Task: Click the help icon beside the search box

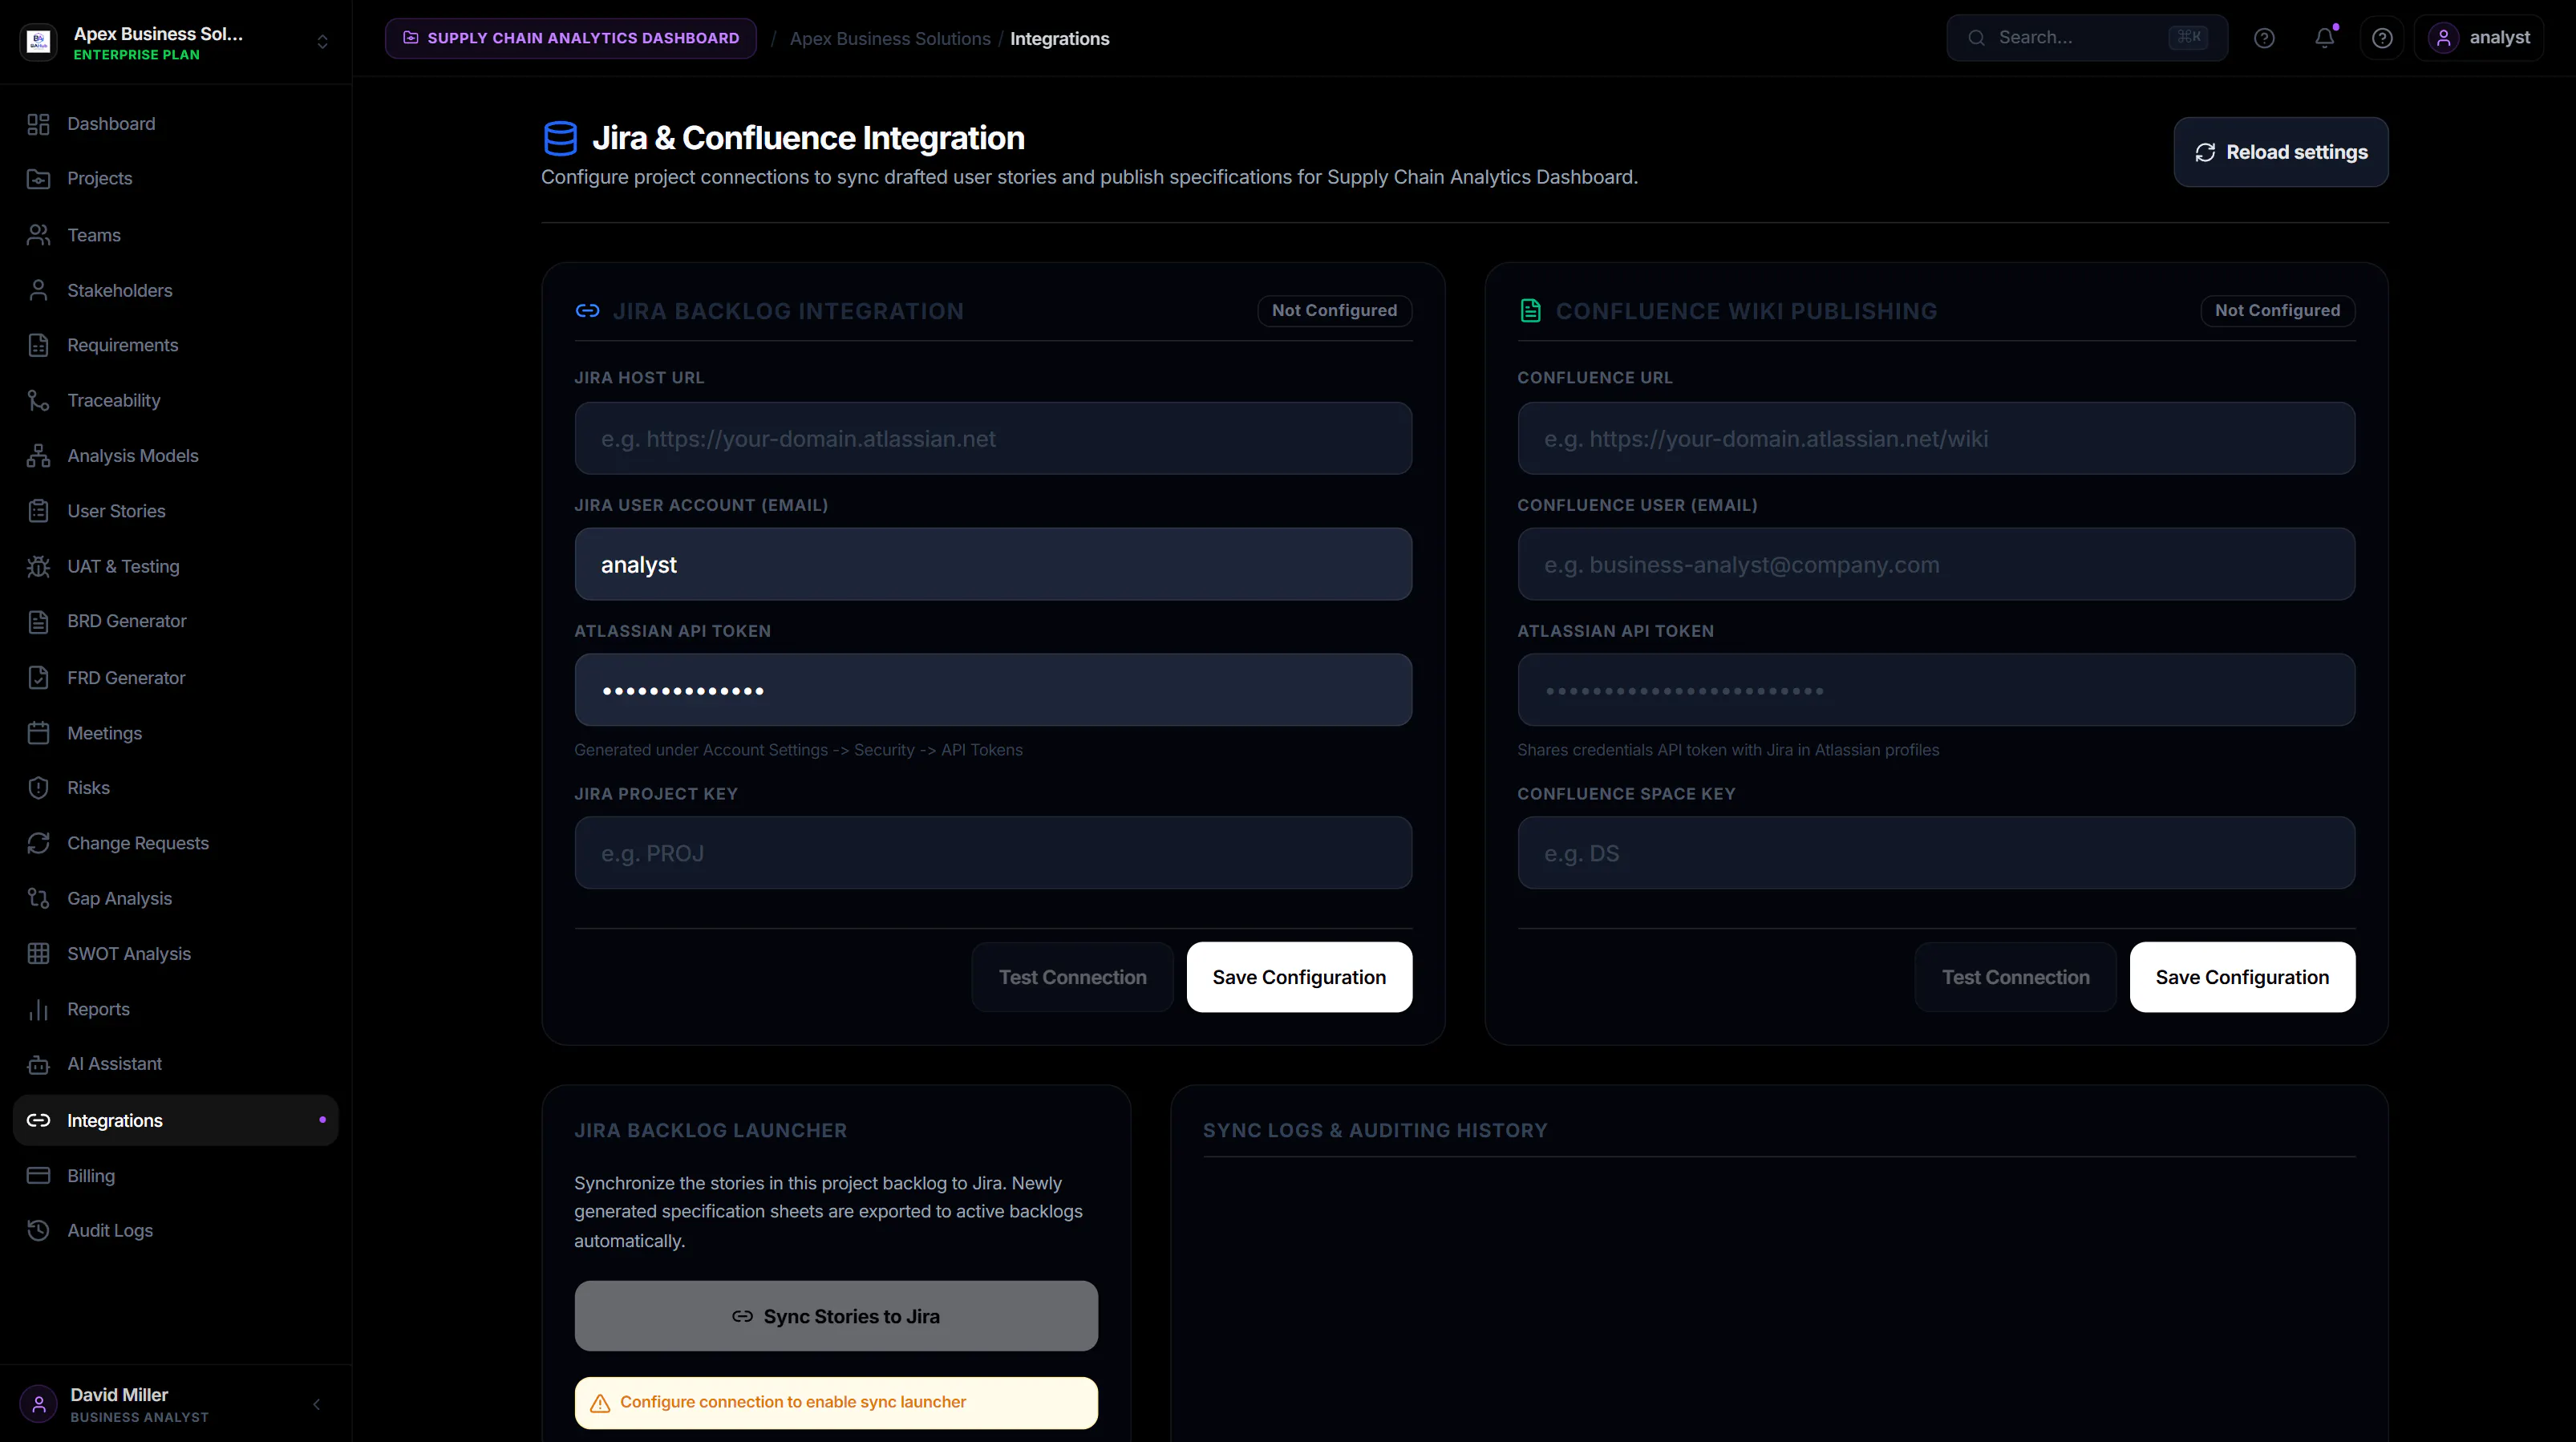Action: click(x=2264, y=38)
